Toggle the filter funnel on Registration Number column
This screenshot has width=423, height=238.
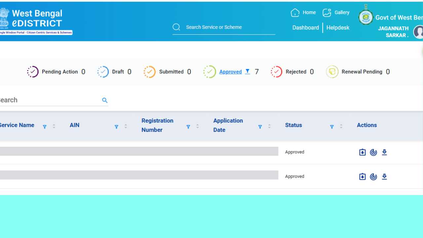(188, 127)
